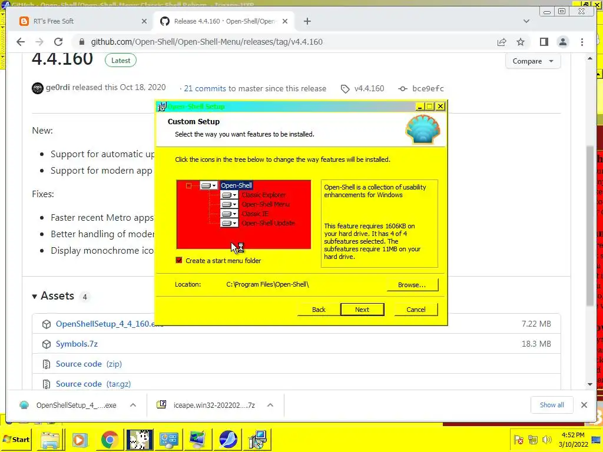Close the RT's Free Soft tab
Screen dimensions: 603x452
coord(144,21)
